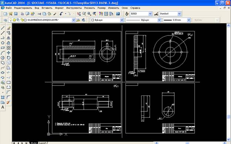Choose the Multiline Text tool
This screenshot has width=231, height=144.
pos(3,107)
